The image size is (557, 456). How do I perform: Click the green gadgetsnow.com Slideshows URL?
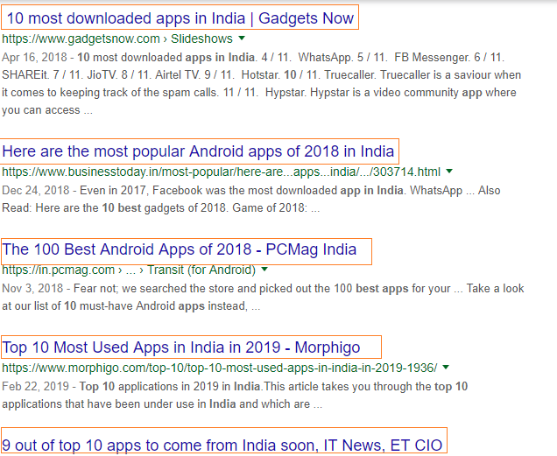[x=117, y=39]
